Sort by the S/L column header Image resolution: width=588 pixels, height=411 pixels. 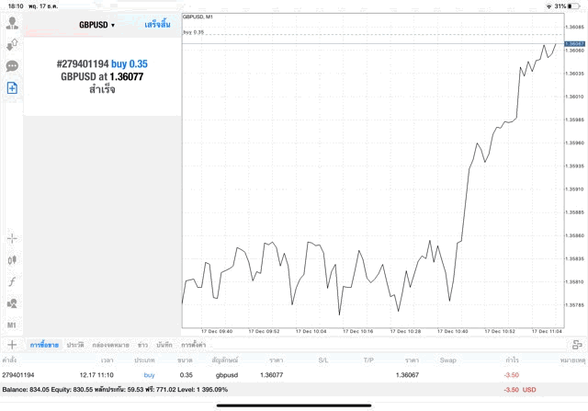(x=323, y=360)
